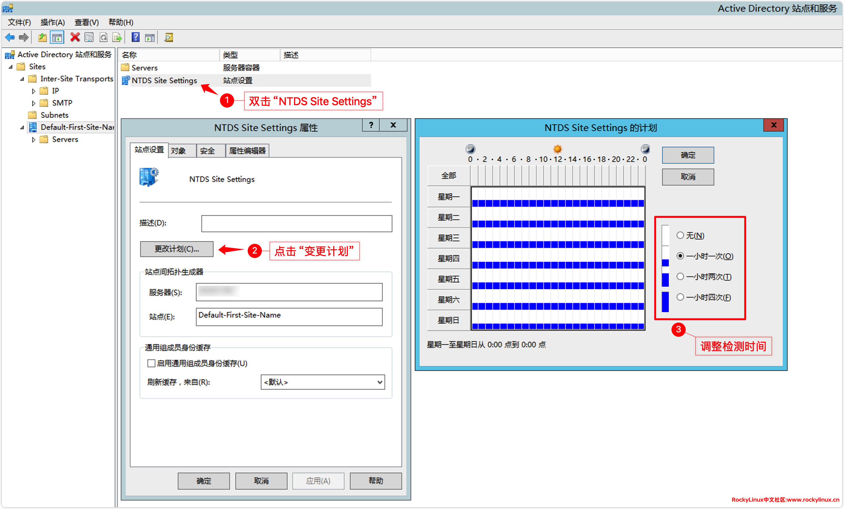844x509 pixels.
Task: Switch to the 属性编辑器 tab
Action: coord(247,151)
